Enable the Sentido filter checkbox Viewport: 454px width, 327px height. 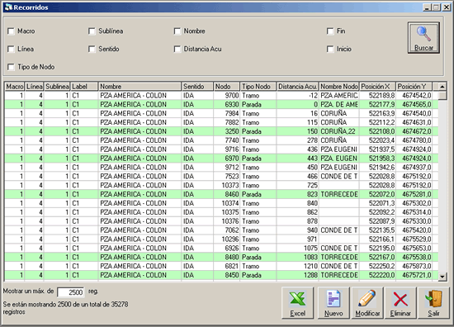92,49
